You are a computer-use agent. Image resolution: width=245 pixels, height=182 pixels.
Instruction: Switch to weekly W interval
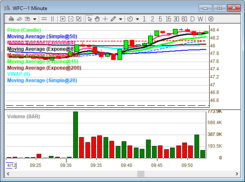[x=200, y=19]
